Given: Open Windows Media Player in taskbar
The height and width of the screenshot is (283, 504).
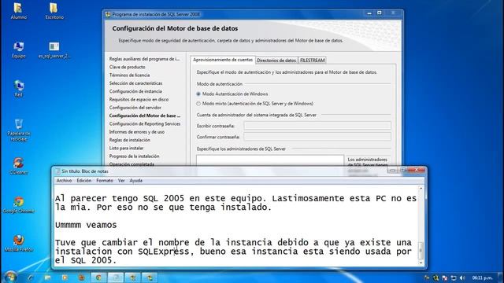Looking at the screenshot, I should click(x=65, y=277).
